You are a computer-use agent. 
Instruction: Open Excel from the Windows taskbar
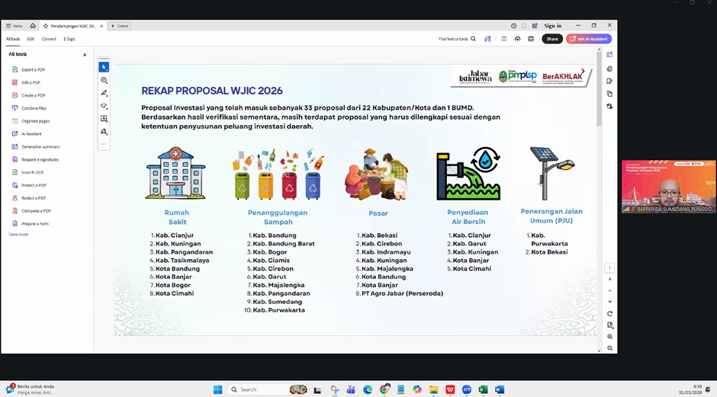click(483, 389)
